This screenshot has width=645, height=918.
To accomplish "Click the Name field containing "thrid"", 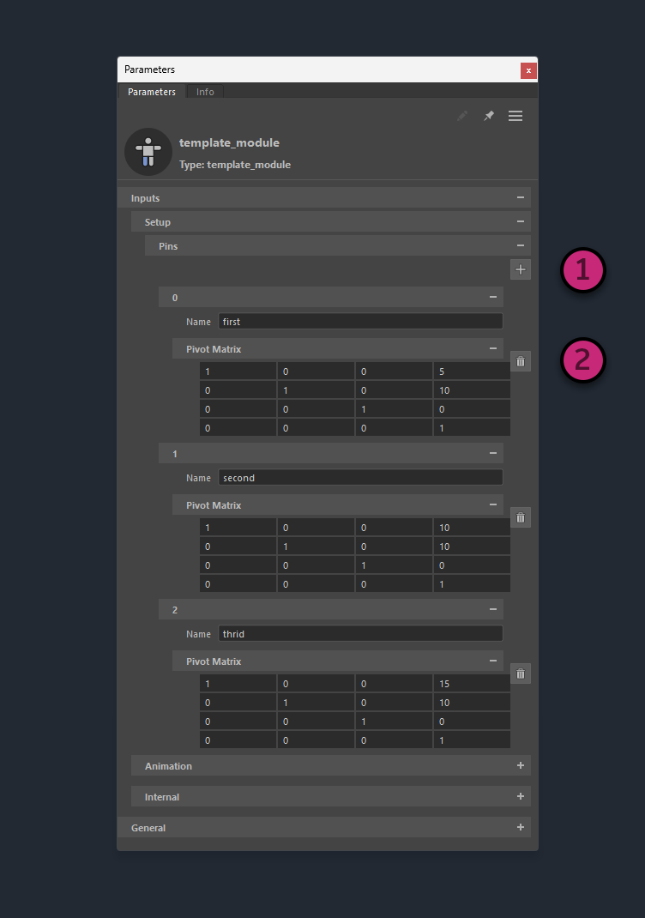I will coord(360,634).
